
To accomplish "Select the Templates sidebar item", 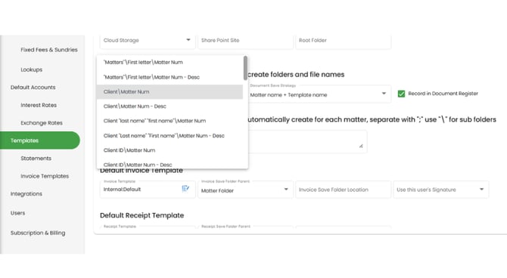I will 40,141.
